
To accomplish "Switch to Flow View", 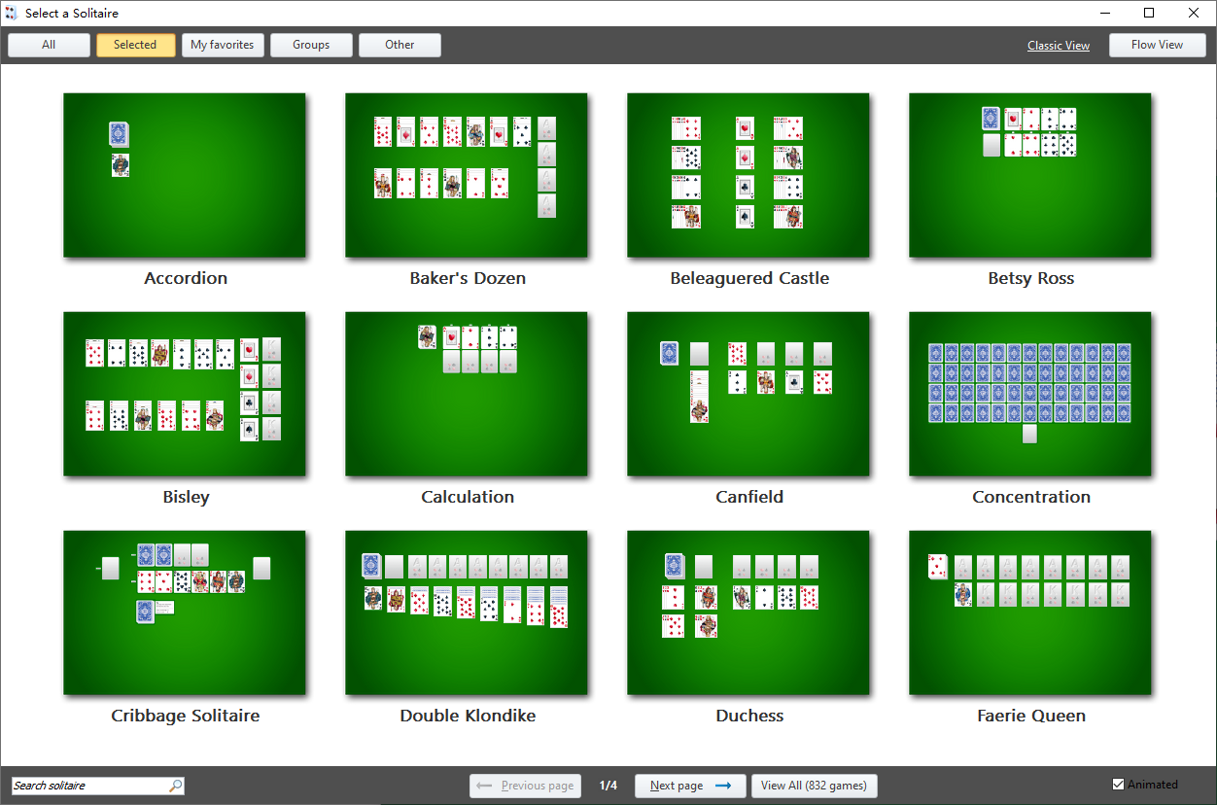I will coord(1157,45).
